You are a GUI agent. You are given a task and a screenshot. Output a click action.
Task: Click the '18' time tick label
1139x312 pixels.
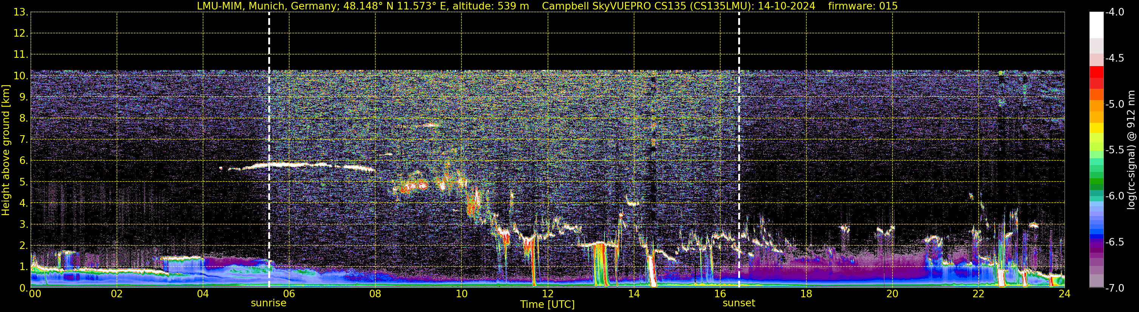(807, 294)
